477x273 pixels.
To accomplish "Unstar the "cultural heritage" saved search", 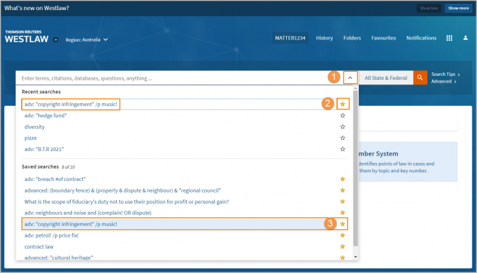I will tap(343, 258).
